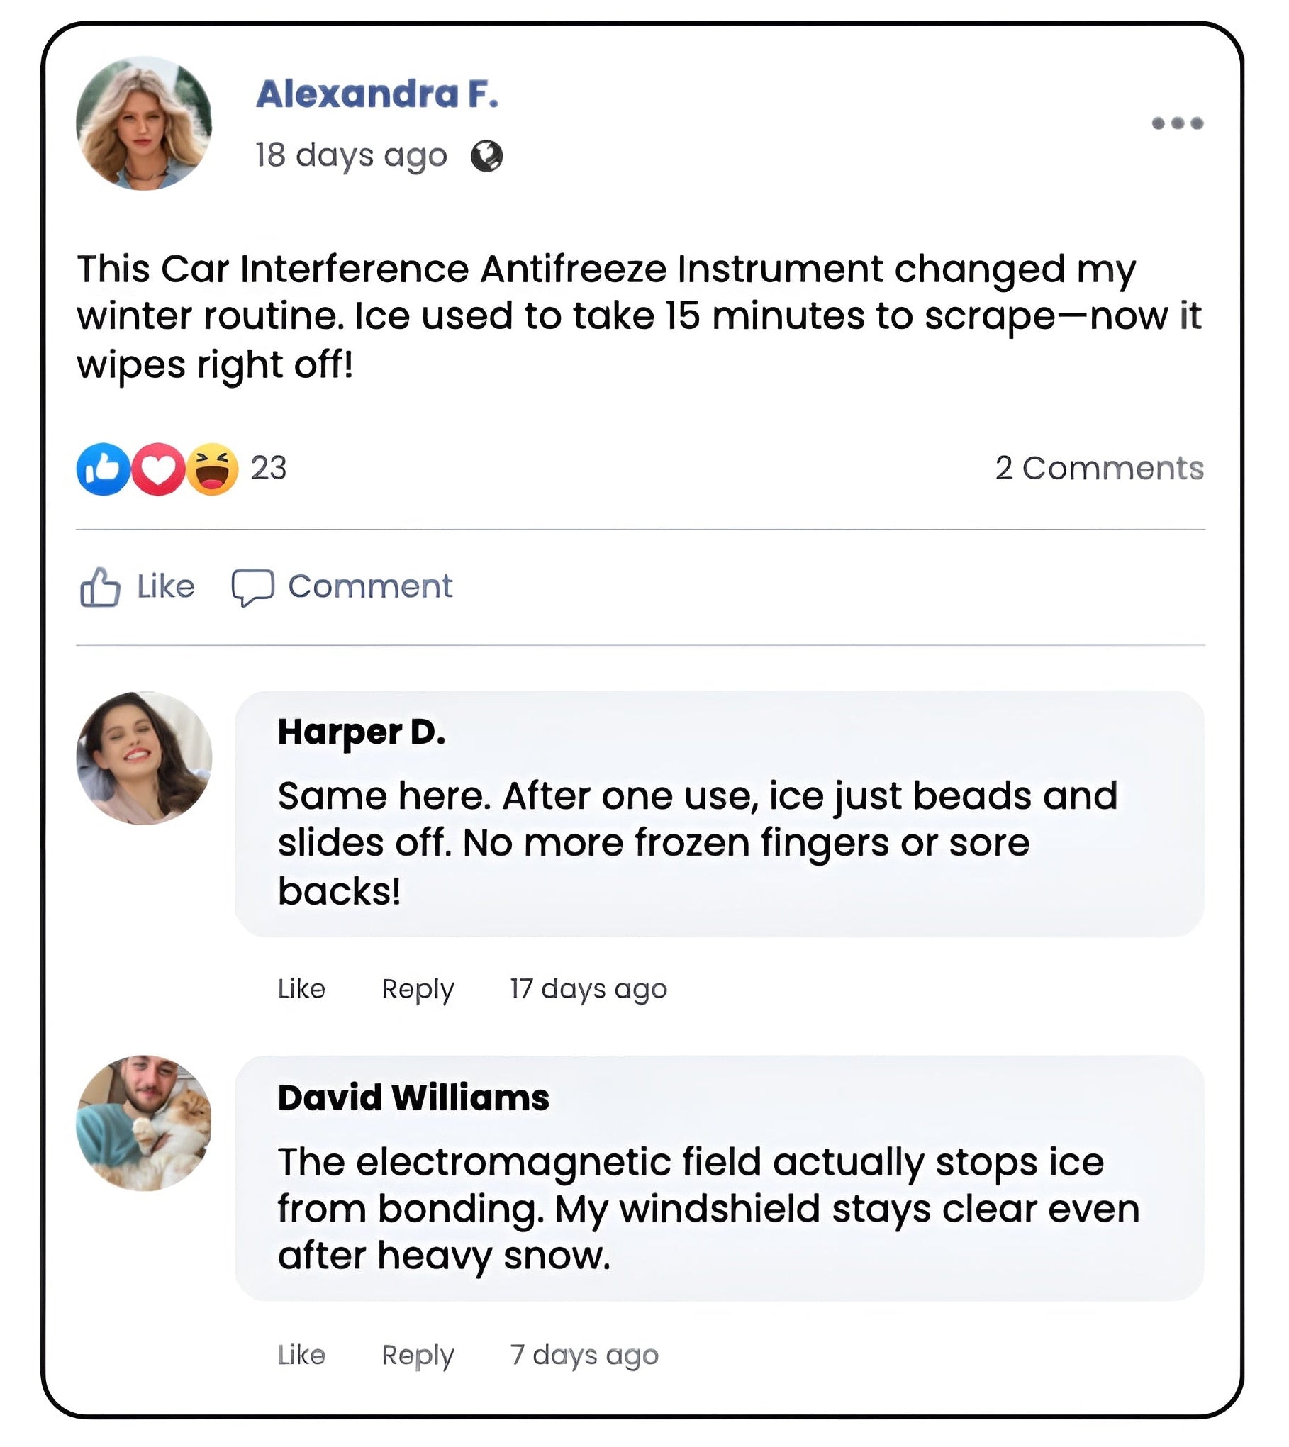1289x1447 pixels.
Task: Click the thumbs-up outline Like icon
Action: tap(99, 587)
